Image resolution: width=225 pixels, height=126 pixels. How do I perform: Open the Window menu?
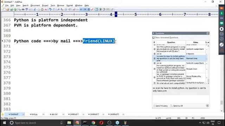pyautogui.click(x=79, y=6)
